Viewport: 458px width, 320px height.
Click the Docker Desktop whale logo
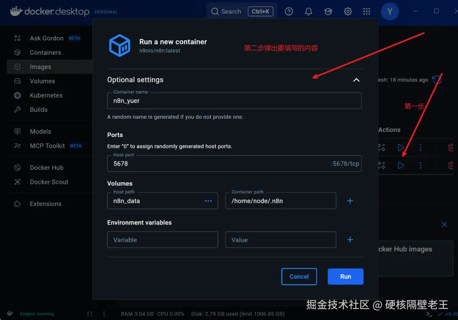click(x=16, y=11)
